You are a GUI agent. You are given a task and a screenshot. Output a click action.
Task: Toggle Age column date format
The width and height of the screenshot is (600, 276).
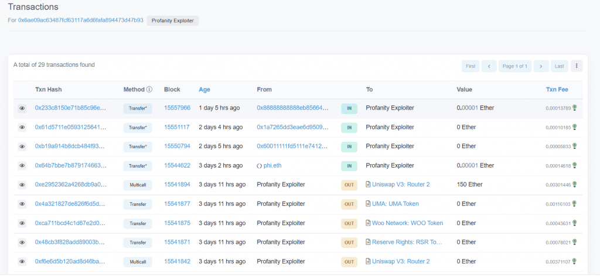point(204,90)
